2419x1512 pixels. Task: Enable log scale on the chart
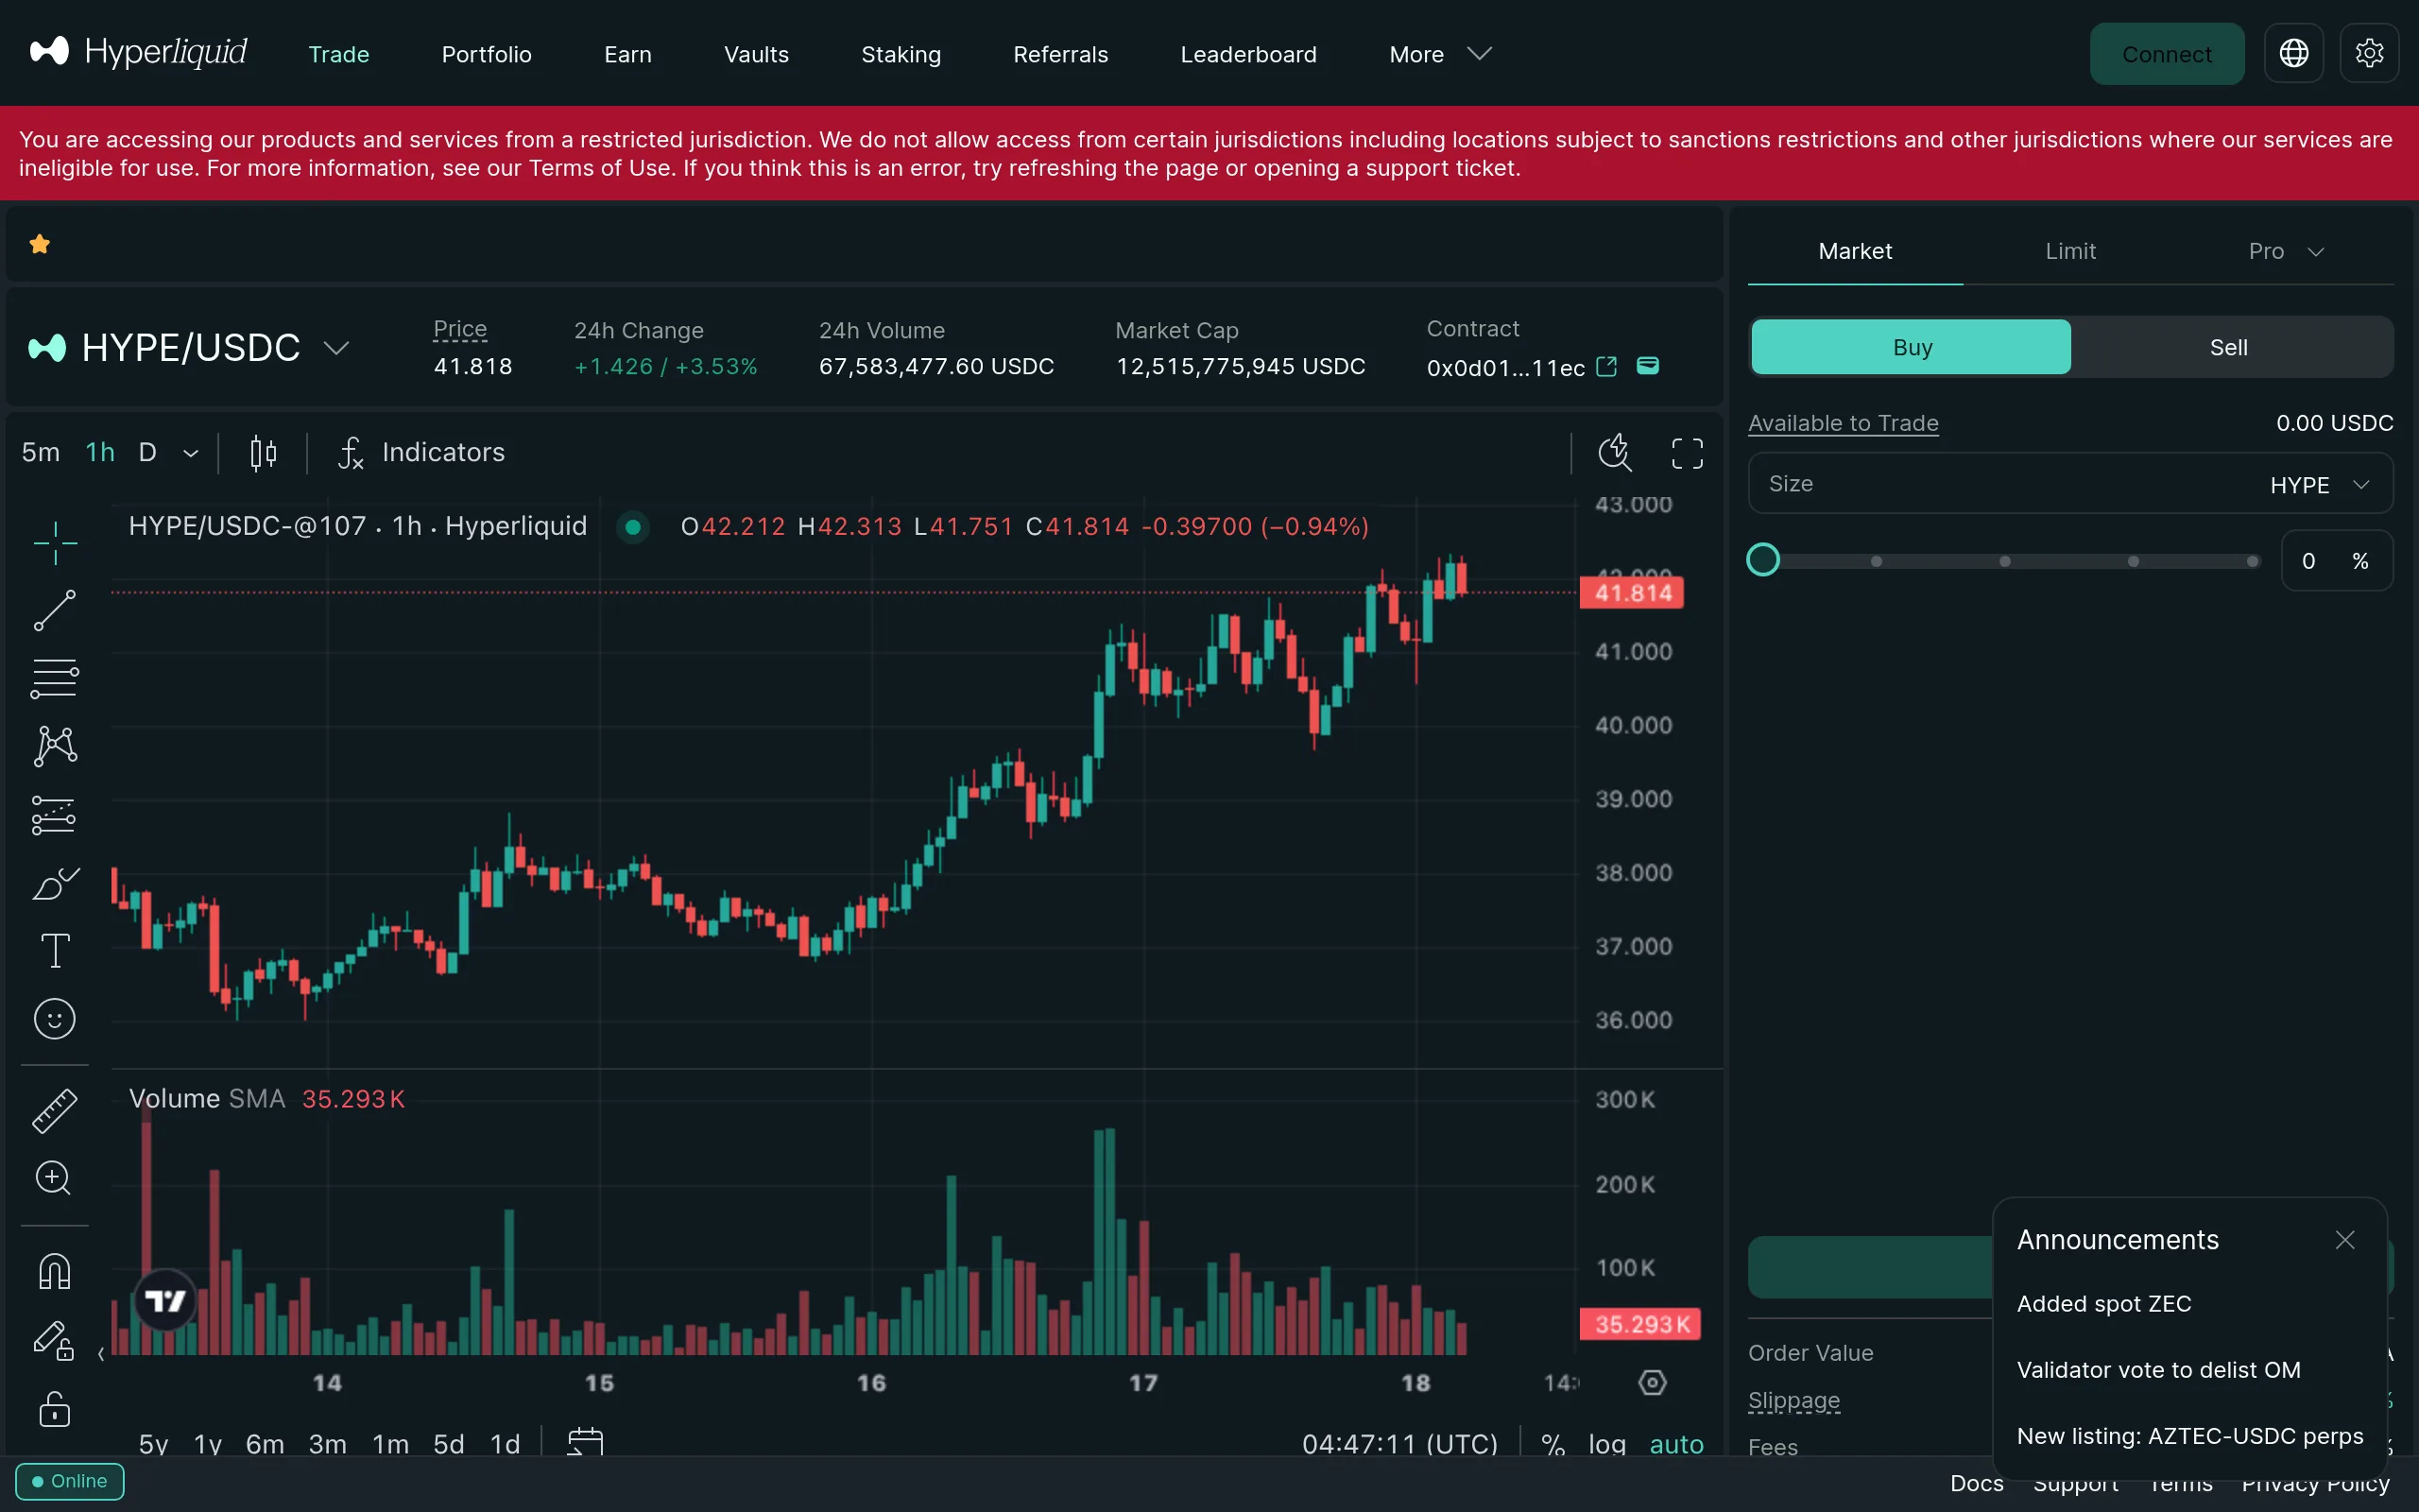(x=1605, y=1443)
